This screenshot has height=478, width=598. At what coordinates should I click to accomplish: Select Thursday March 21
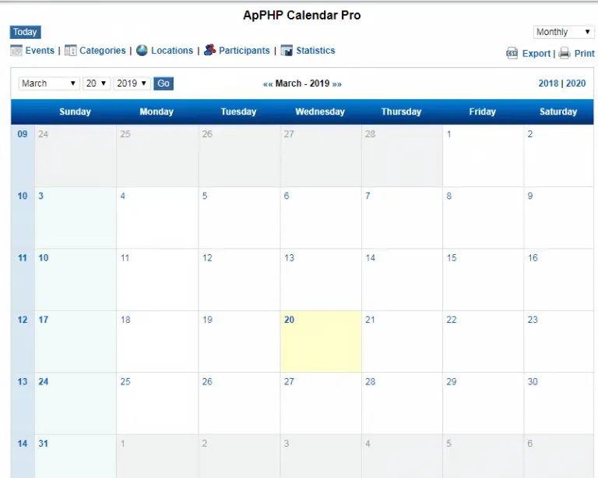[x=402, y=342]
